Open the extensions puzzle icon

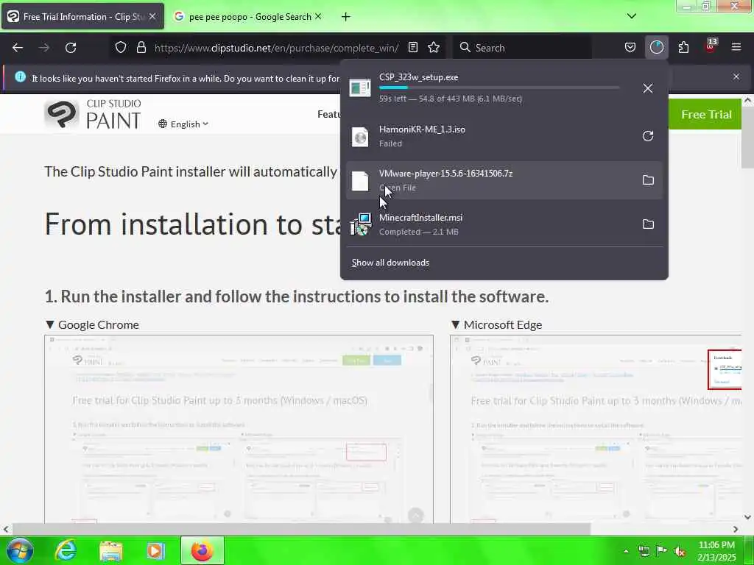tap(683, 48)
